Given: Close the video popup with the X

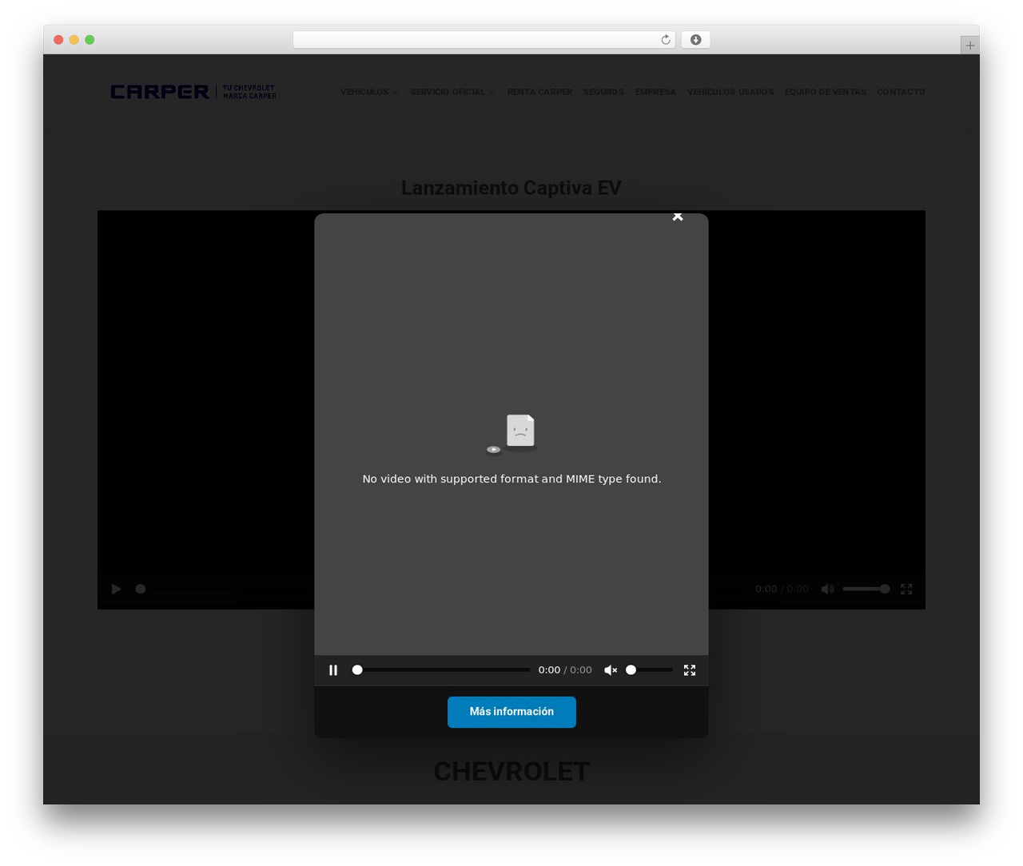Looking at the screenshot, I should (678, 216).
